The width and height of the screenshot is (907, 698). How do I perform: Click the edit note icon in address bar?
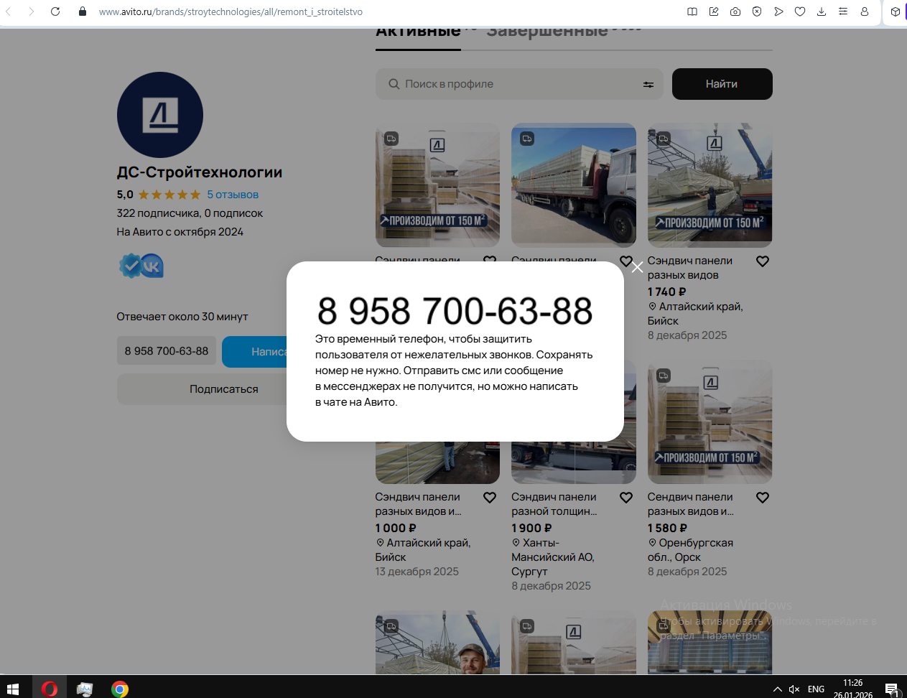pyautogui.click(x=714, y=11)
